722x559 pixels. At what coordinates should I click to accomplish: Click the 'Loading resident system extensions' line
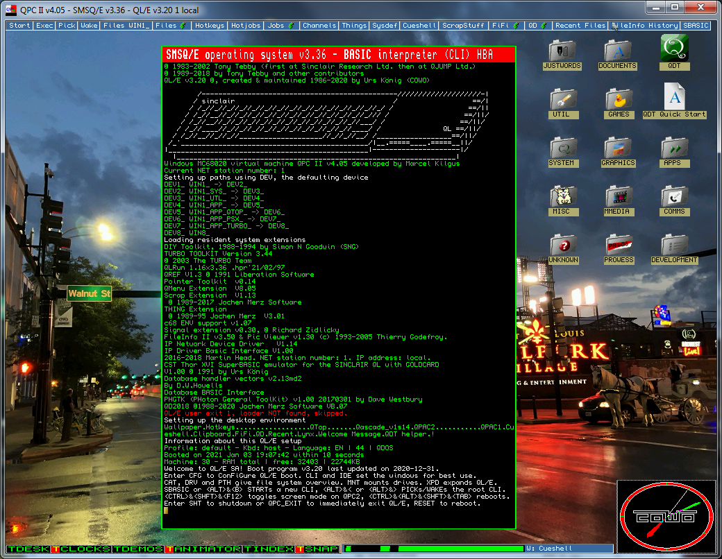(235, 240)
